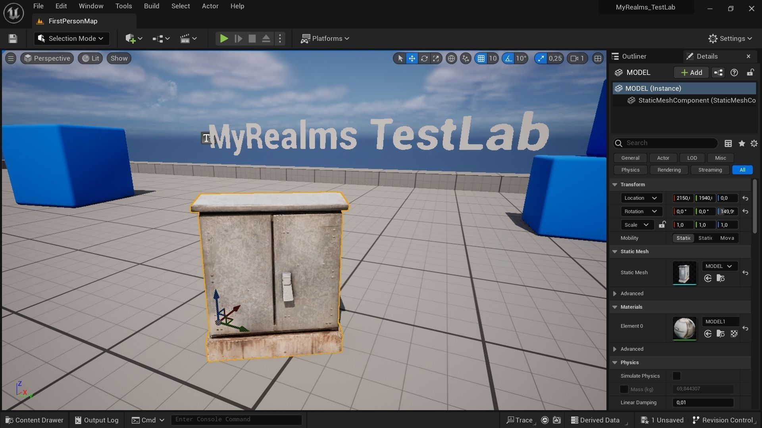Screen dimensions: 762x428
Task: Open the Content Drawer
Action: coord(35,420)
